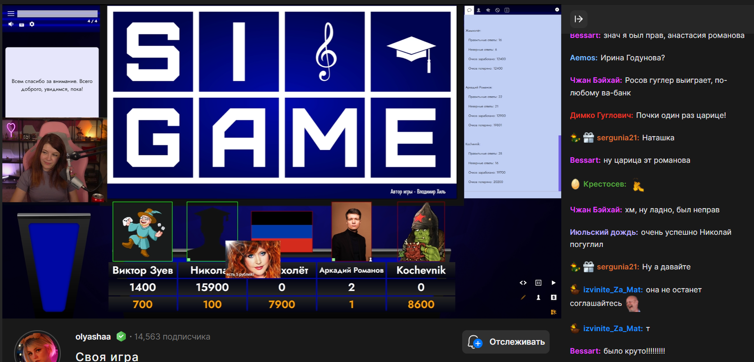Viewport: 754px width, 362px height.
Task: Click the game progress bar at top left
Action: pyautogui.click(x=57, y=14)
